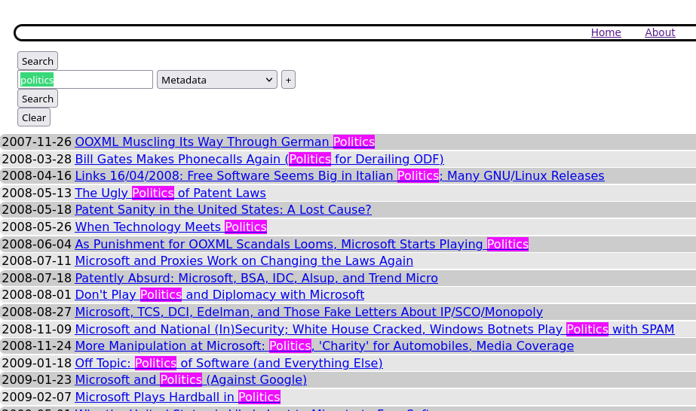The width and height of the screenshot is (696, 411).
Task: Click the date 2008-07-18
Action: [37, 278]
